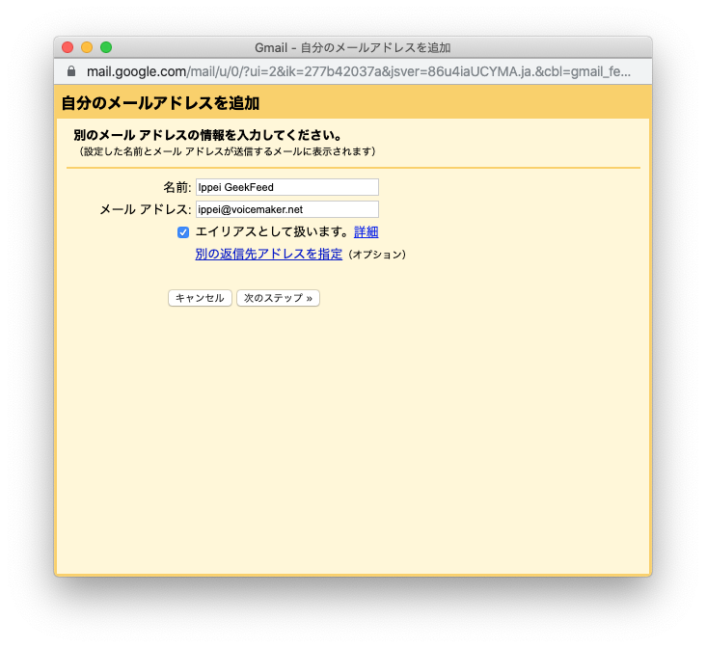
Task: Click the mail.google.com URL in the address bar
Action: [359, 71]
